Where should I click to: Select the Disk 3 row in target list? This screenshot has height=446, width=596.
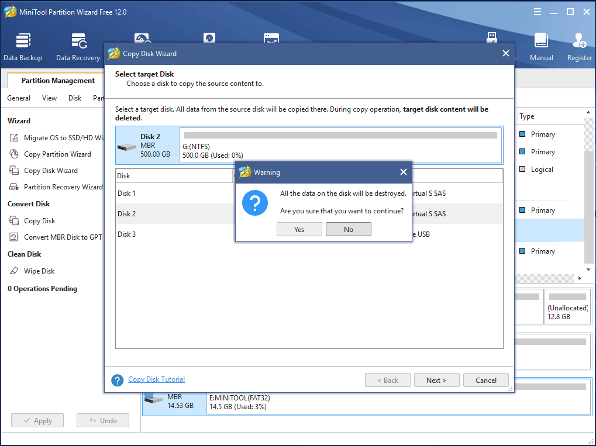[x=309, y=234]
